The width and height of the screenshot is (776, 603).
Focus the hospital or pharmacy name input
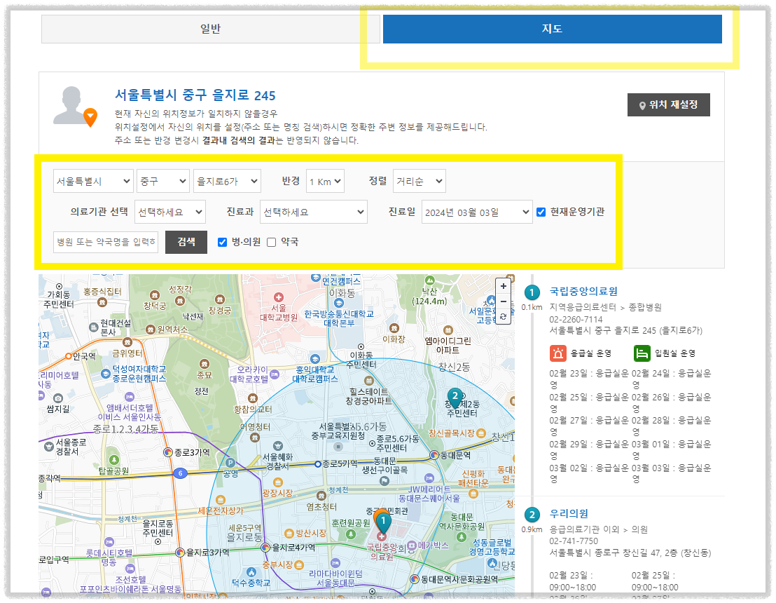tap(106, 242)
